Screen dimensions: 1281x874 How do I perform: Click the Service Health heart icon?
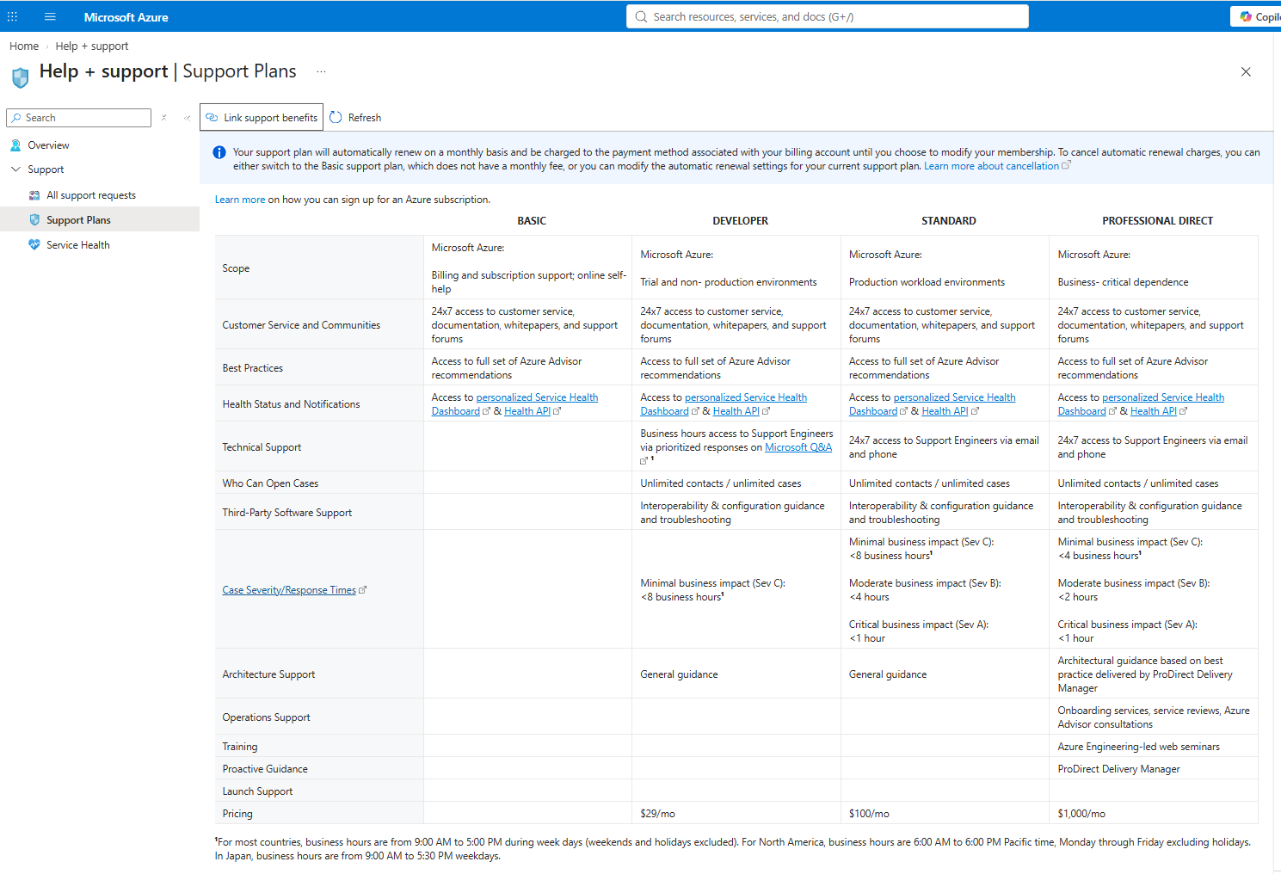coord(34,245)
